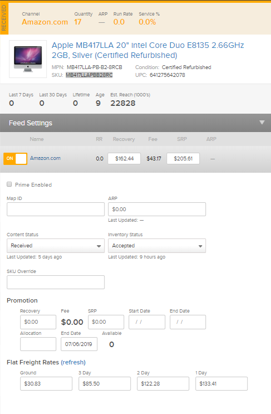The width and height of the screenshot is (271, 414).
Task: Toggle the Amazon.com ON switch off
Action: coord(15,159)
